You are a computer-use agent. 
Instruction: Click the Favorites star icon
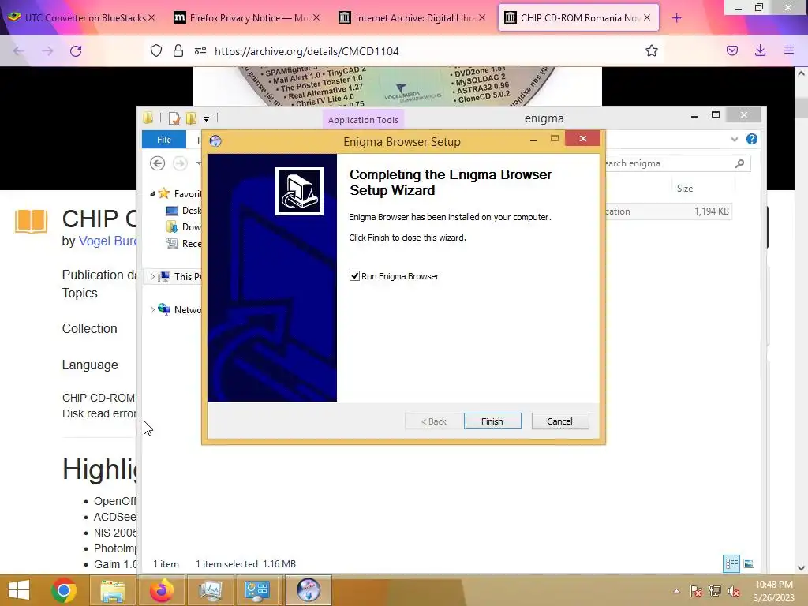click(164, 193)
